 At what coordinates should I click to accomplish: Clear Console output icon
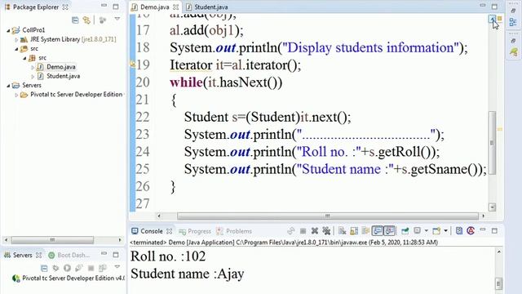pos(342,230)
